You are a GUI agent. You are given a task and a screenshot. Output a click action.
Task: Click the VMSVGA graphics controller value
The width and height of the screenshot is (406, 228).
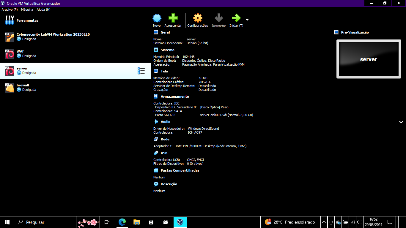[x=204, y=82]
